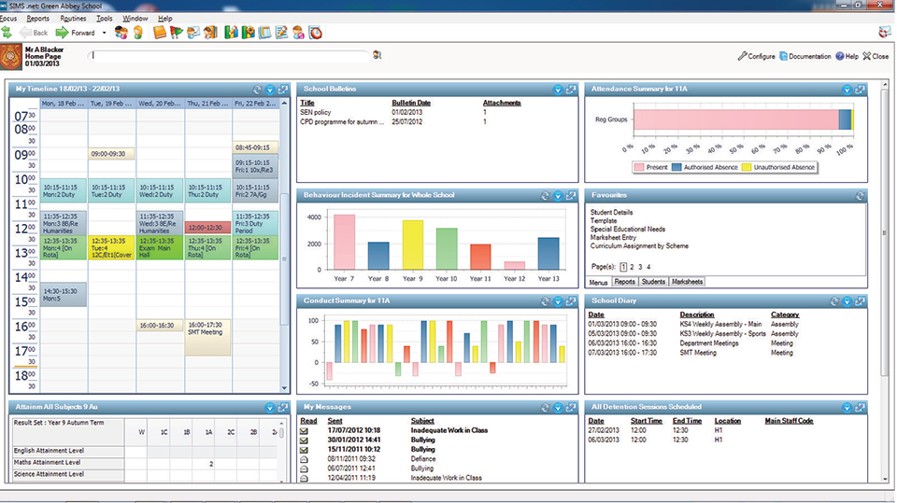Switch to the Students tab in Favourites
The width and height of the screenshot is (897, 503).
point(653,282)
